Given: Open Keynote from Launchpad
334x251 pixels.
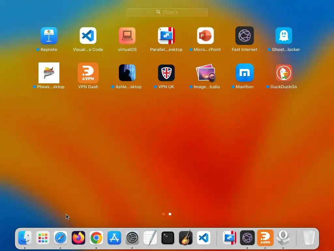Looking at the screenshot, I should pyautogui.click(x=49, y=35).
